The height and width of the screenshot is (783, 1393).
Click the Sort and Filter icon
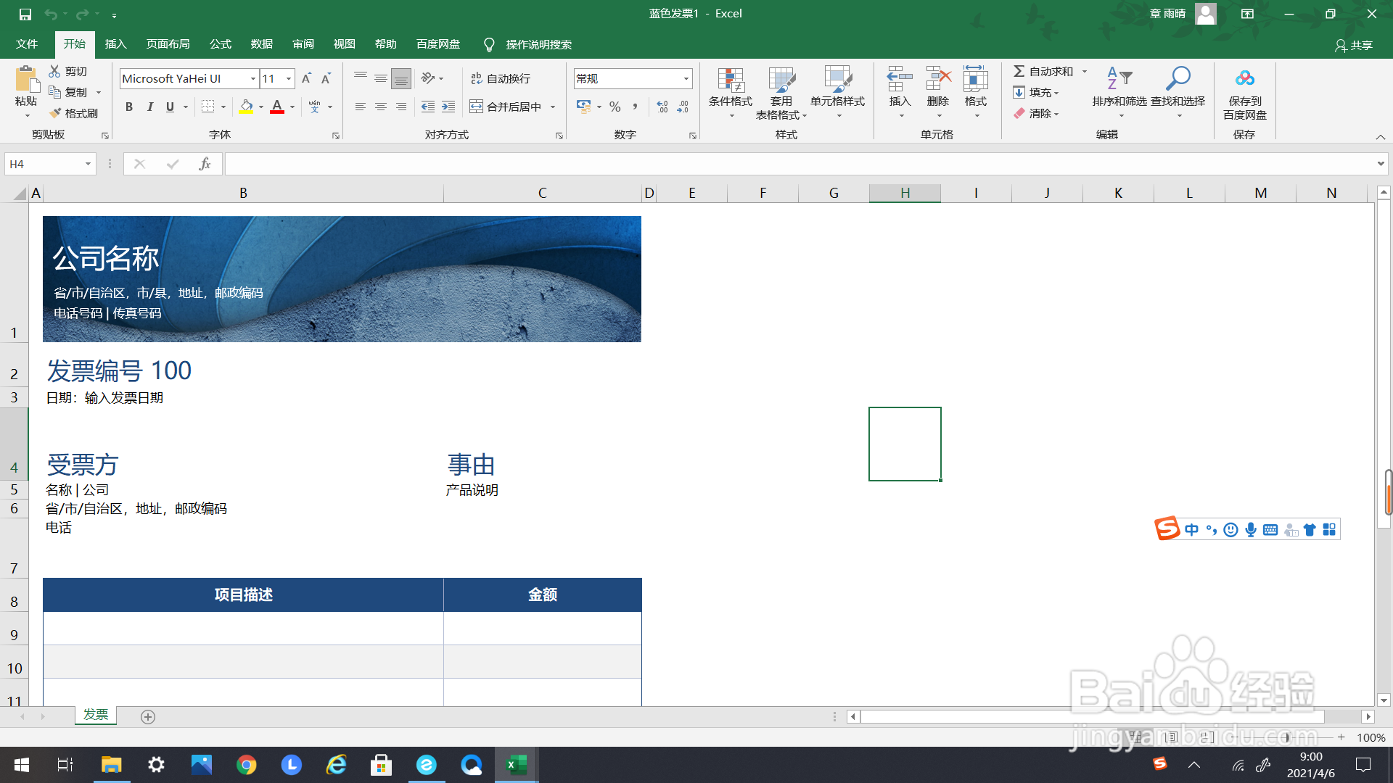point(1119,78)
